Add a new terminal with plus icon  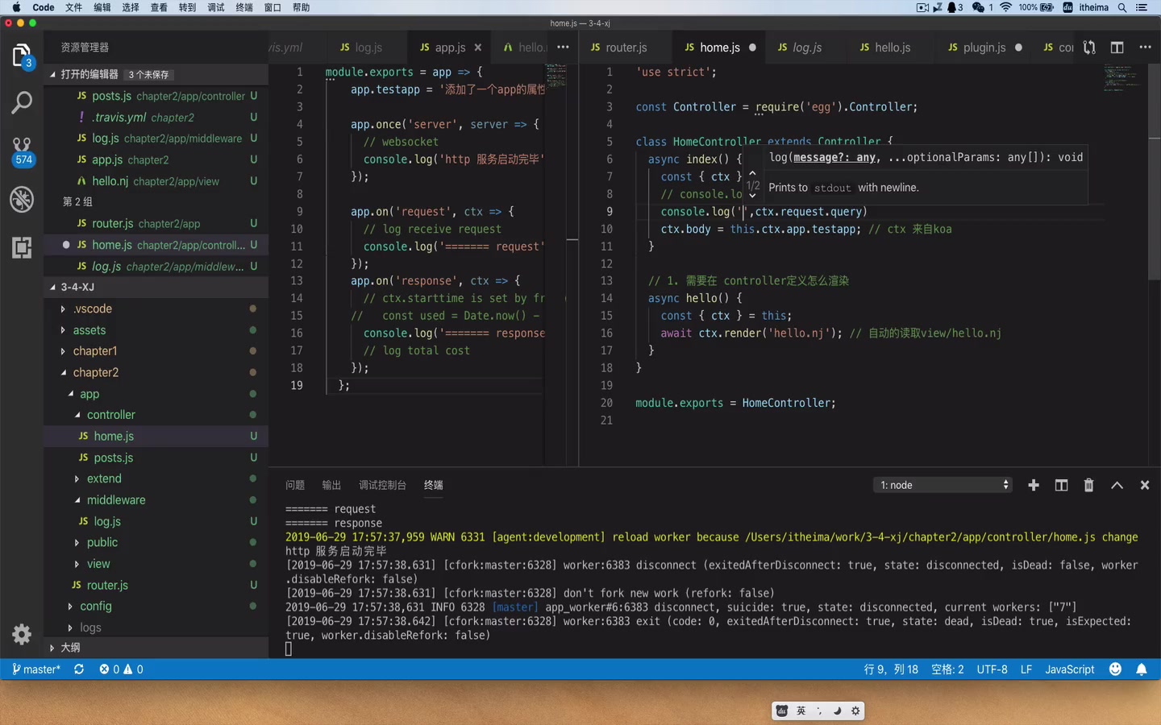pos(1033,485)
